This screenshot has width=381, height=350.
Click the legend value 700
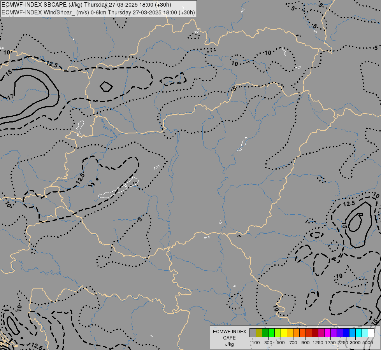[293, 343]
